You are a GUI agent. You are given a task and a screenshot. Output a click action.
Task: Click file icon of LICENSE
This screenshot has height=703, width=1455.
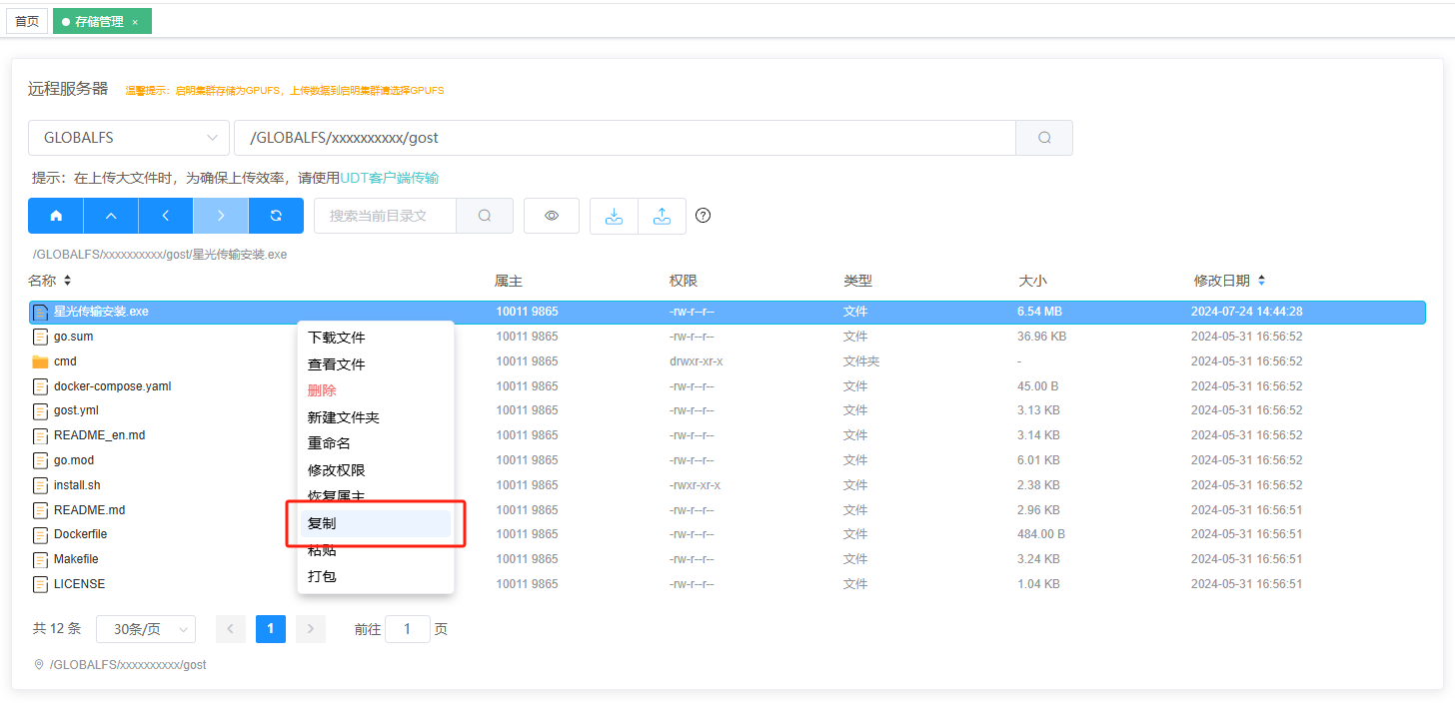coord(40,584)
